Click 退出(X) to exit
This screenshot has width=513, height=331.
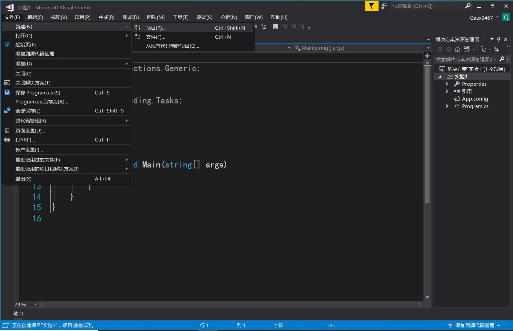click(x=67, y=179)
